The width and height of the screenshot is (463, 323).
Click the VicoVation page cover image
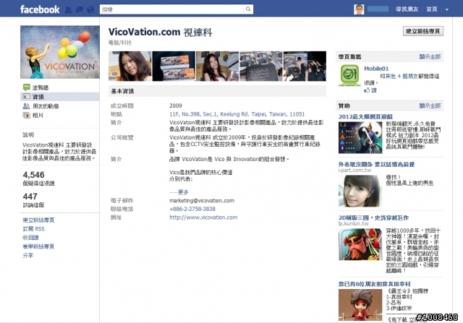pyautogui.click(x=60, y=52)
